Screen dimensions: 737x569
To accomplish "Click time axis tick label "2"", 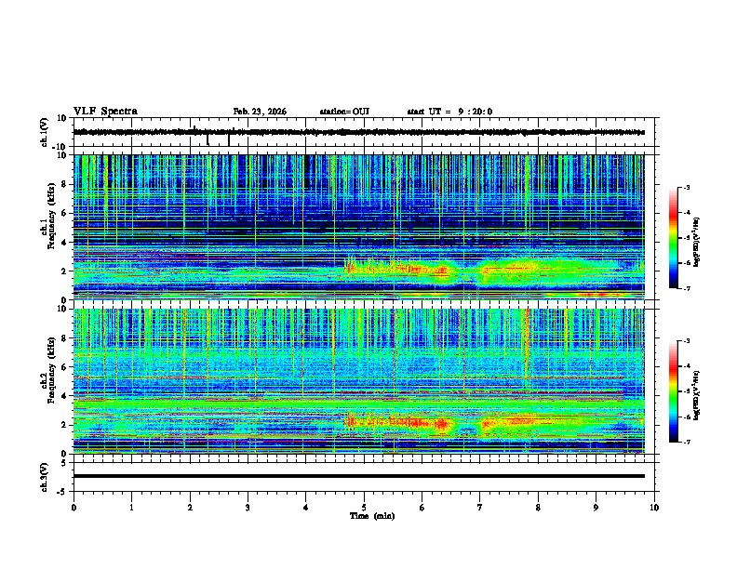I will pyautogui.click(x=190, y=508).
